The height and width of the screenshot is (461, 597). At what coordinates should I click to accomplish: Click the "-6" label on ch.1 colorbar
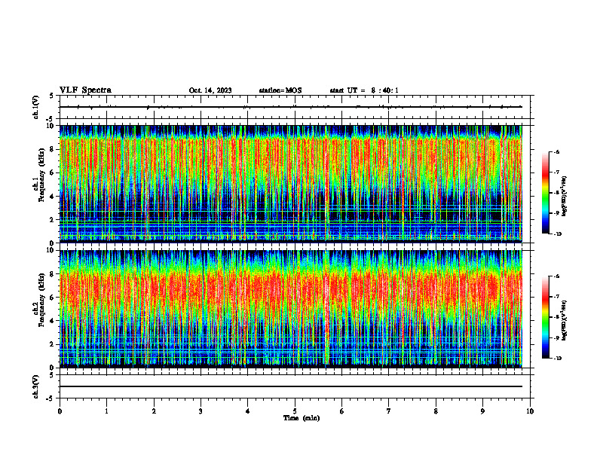[556, 151]
